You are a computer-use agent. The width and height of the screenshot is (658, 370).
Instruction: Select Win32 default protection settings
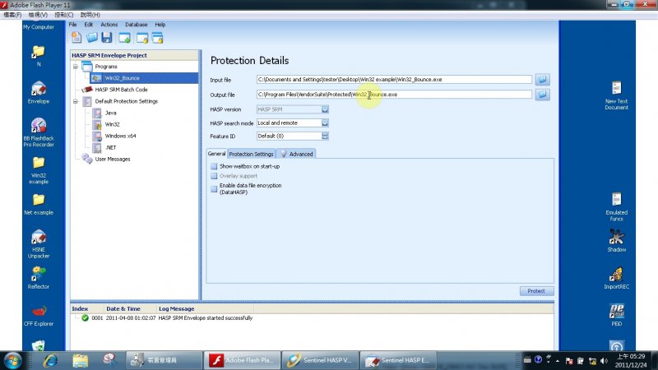pos(112,124)
